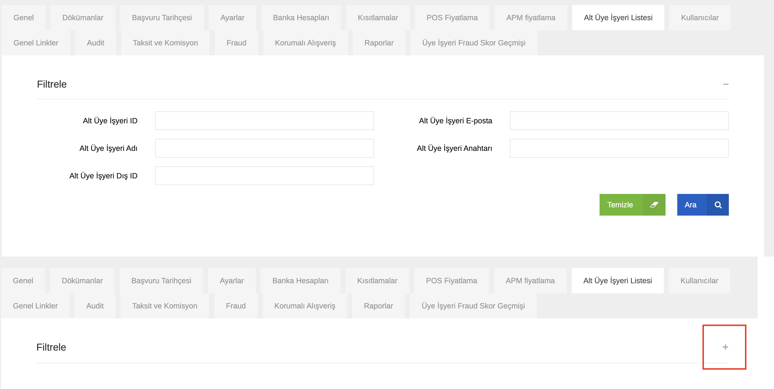Select the Alt Üye İşyeri Anahtarı field
This screenshot has width=774, height=389.
point(619,148)
